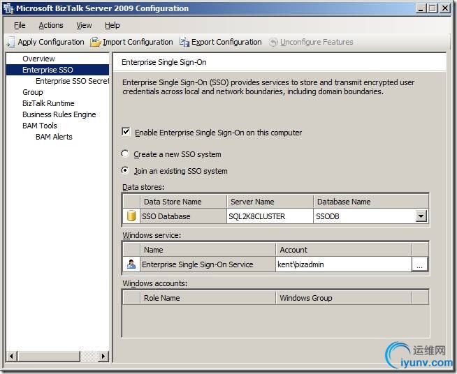This screenshot has height=374, width=457.
Task: Click the SSO Database name cell
Action: click(x=183, y=216)
